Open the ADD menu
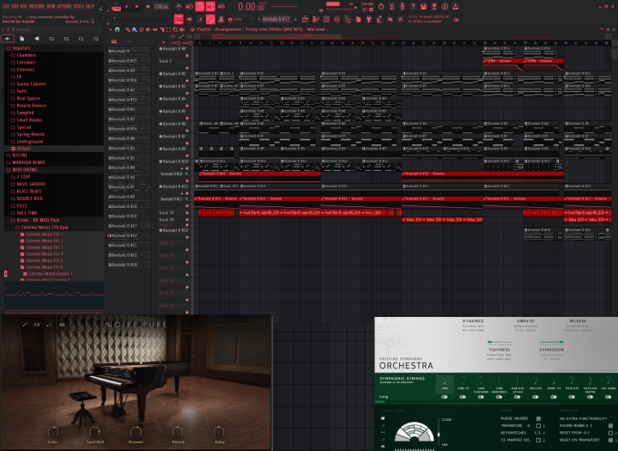618x451 pixels. pos(23,6)
